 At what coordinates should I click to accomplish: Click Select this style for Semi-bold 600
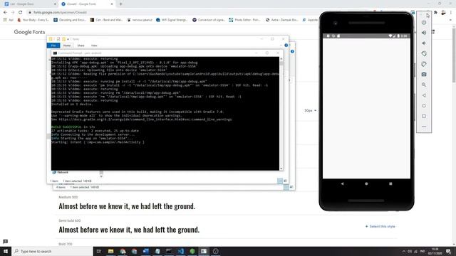click(380, 226)
